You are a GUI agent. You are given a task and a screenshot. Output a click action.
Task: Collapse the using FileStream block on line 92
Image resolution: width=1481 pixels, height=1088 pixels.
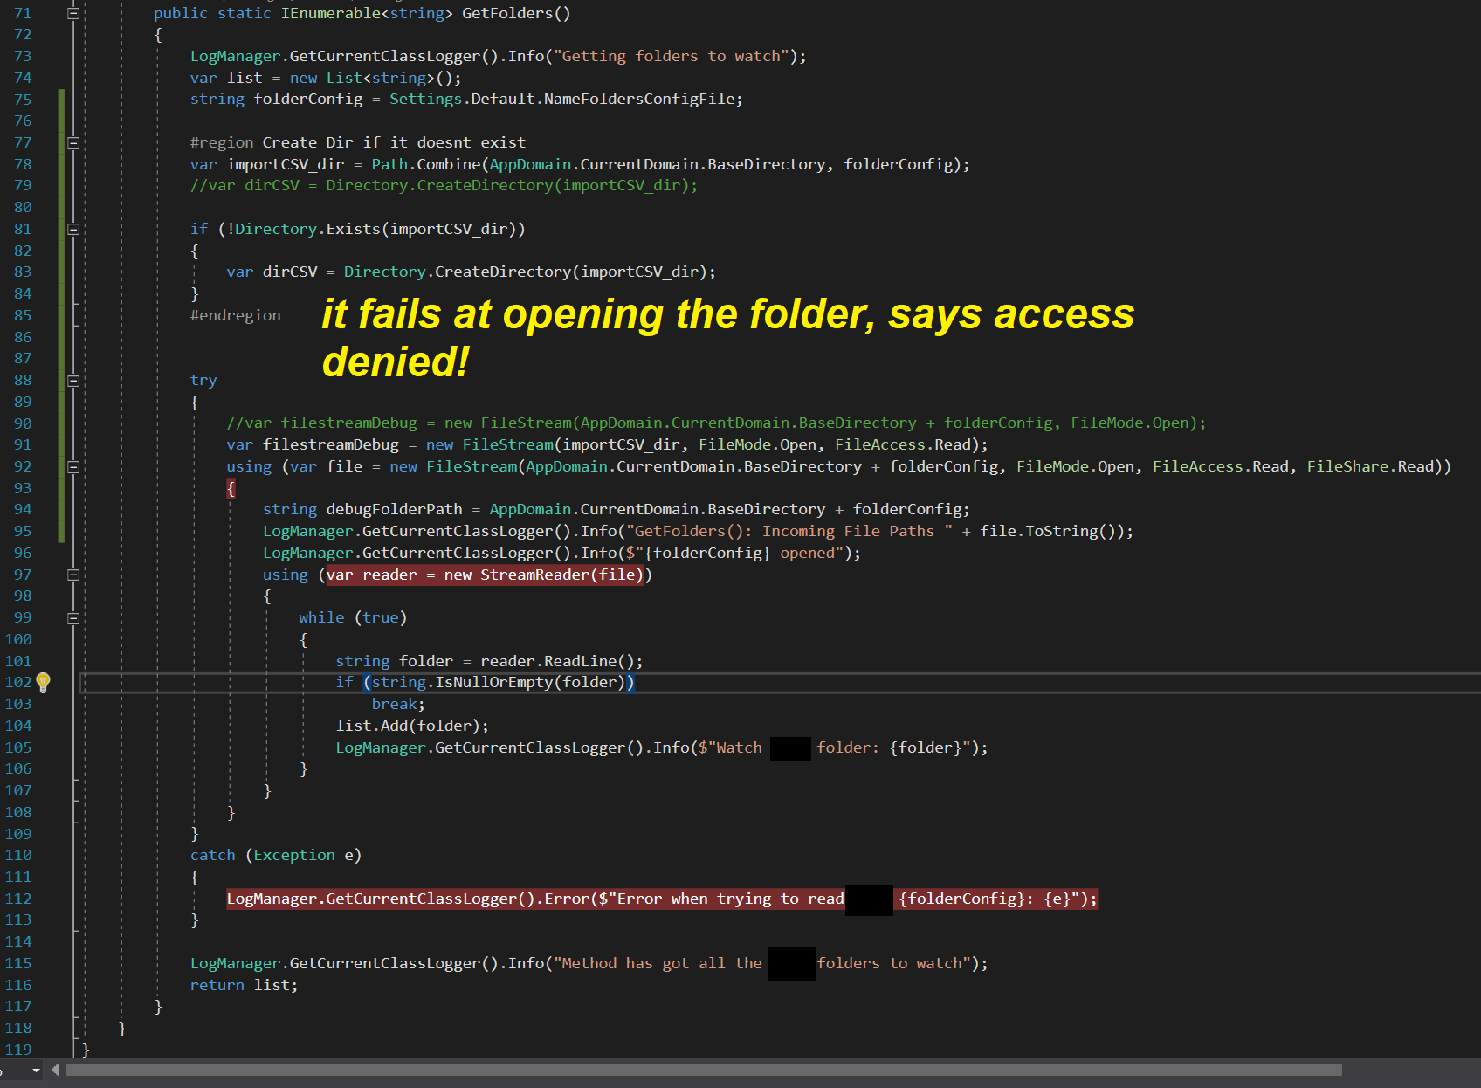click(73, 466)
